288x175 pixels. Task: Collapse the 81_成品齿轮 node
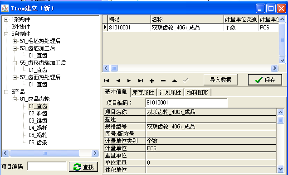pyautogui.click(x=15, y=99)
